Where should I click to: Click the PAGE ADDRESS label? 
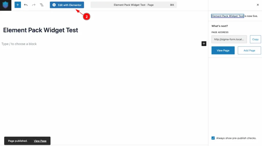pyautogui.click(x=220, y=32)
